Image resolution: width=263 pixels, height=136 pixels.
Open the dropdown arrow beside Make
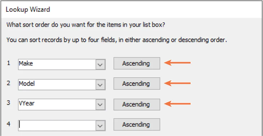tap(100, 65)
